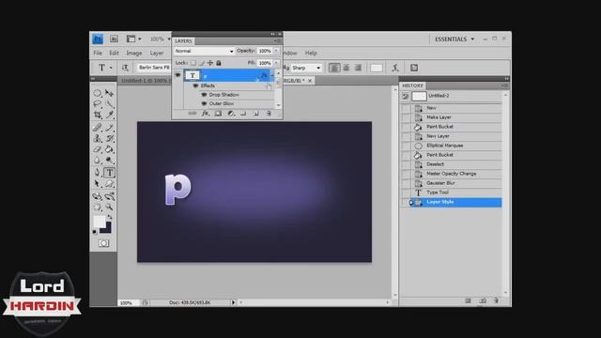The width and height of the screenshot is (601, 338).
Task: Reset default foreground and background colors
Action: pyautogui.click(x=95, y=232)
